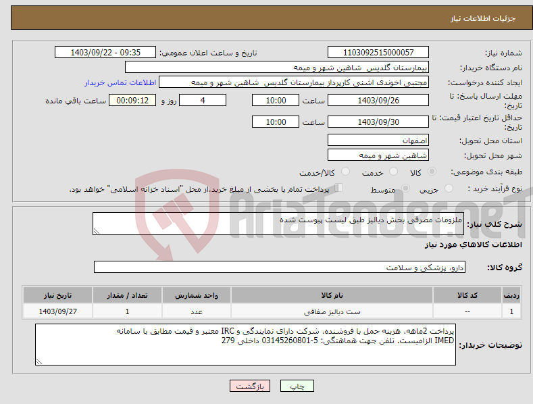The height and width of the screenshot is (404, 533).
Task: Click the ساعت باقی مانده label
Action: [76, 101]
